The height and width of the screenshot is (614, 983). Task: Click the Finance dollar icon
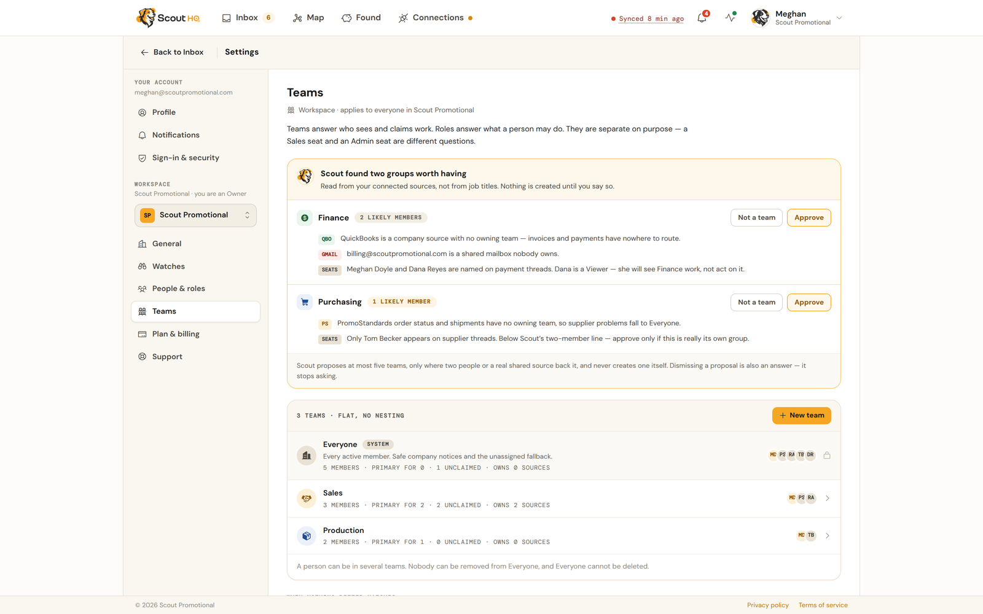305,218
